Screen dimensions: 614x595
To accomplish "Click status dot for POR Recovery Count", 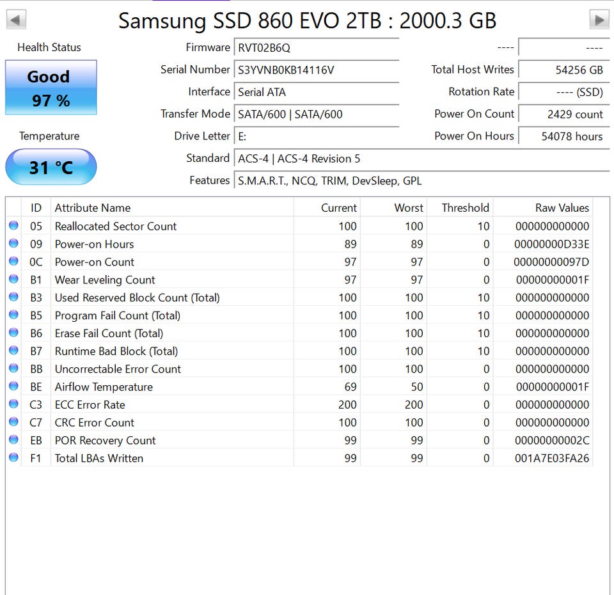I will 13,440.
